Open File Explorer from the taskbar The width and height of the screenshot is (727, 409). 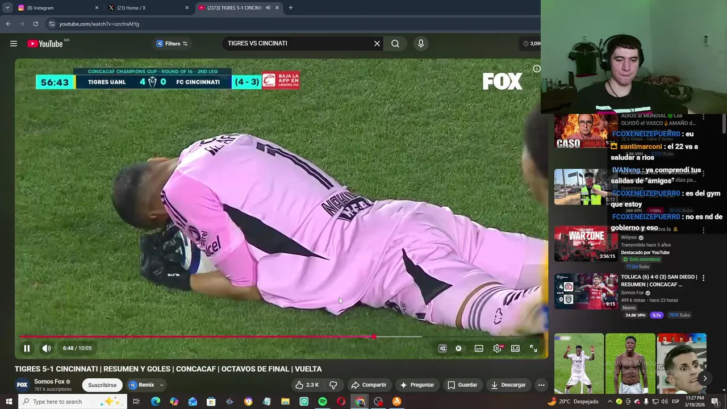pyautogui.click(x=285, y=402)
